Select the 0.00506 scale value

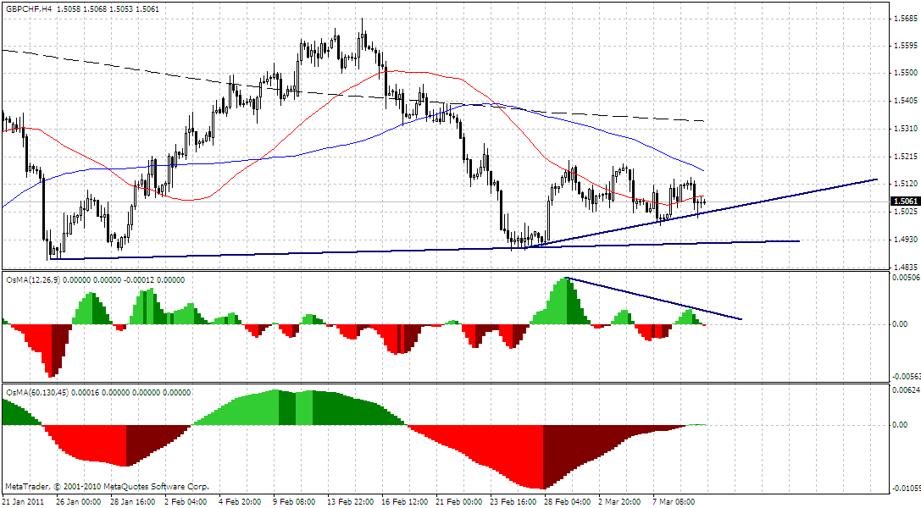point(906,278)
